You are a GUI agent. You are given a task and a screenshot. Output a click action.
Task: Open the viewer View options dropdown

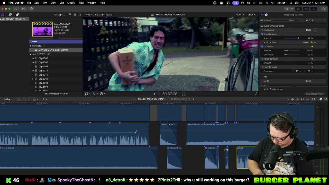251,15
